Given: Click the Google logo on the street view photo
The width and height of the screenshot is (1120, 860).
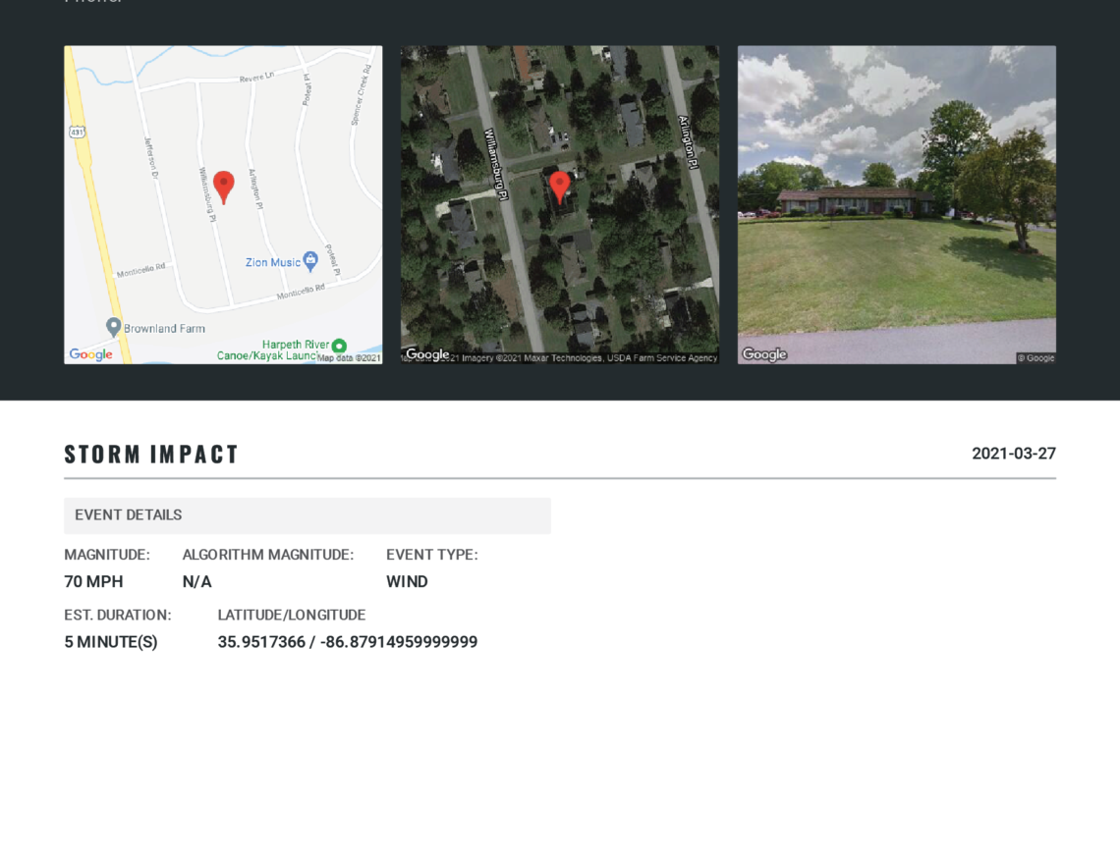Looking at the screenshot, I should 764,354.
